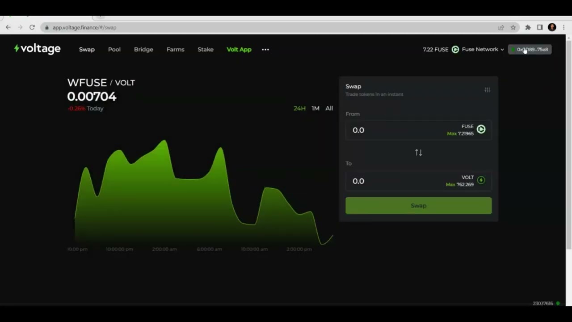Click the FUSE token icon

[481, 129]
